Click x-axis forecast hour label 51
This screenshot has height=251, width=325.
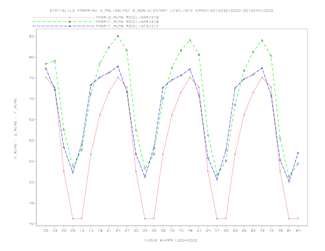[199, 230]
